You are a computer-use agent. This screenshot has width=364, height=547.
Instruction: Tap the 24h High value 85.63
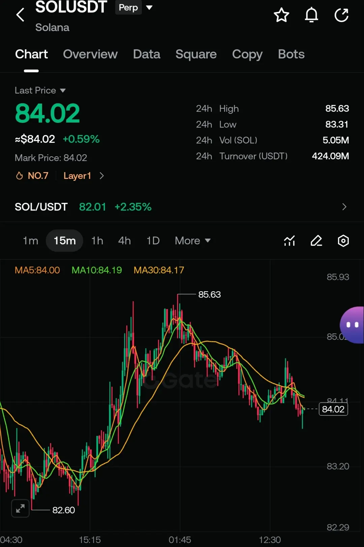[x=337, y=108]
